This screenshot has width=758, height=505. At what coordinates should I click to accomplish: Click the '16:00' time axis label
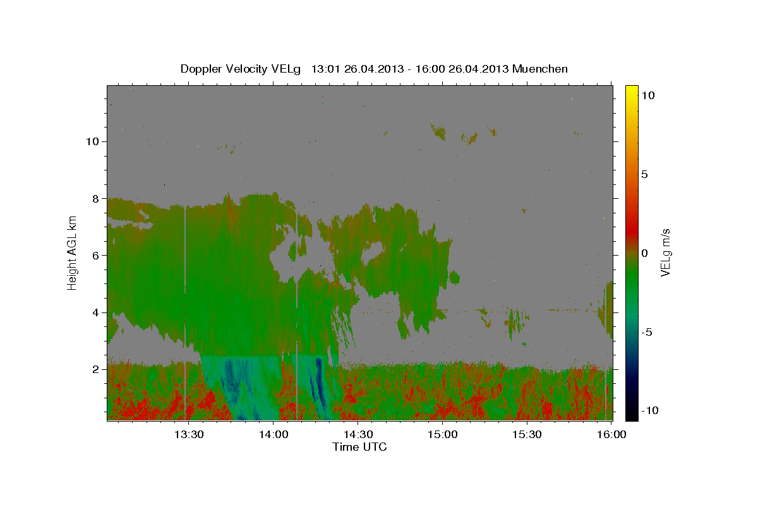click(611, 434)
